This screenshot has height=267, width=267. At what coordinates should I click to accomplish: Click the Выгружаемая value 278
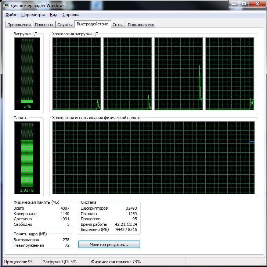[66, 240]
